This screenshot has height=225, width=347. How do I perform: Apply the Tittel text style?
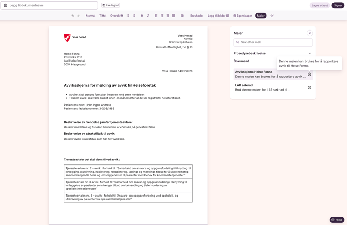[103, 16]
